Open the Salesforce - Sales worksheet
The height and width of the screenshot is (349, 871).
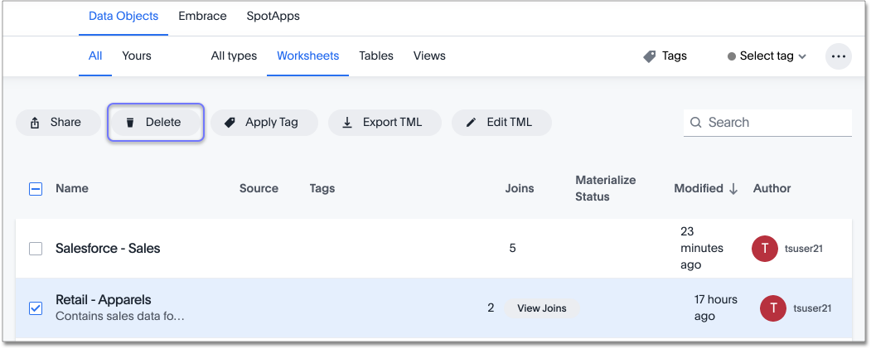coord(108,249)
